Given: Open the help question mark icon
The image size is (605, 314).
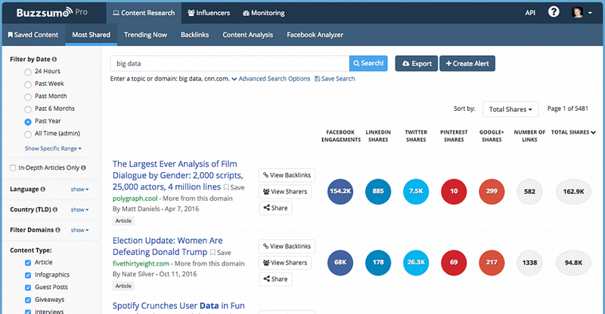Looking at the screenshot, I should [x=554, y=12].
